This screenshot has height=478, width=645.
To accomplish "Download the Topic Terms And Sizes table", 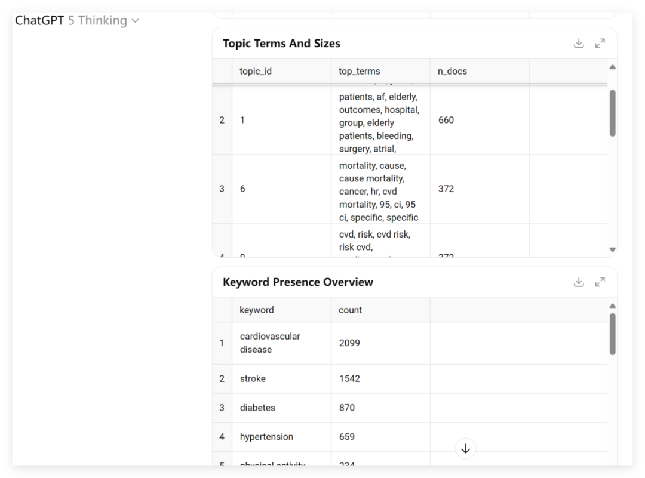I will pyautogui.click(x=578, y=43).
